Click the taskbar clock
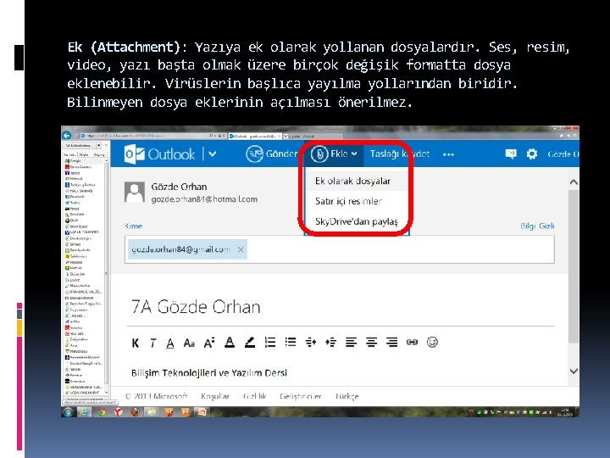The image size is (610, 458). (x=566, y=412)
